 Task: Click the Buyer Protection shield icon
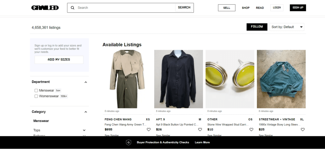pos(129,142)
